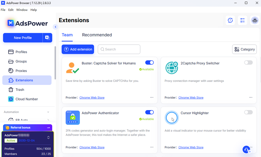The image size is (261, 157).
Task: Enable the 2Captcha Proxy Switcher toggle
Action: click(248, 62)
